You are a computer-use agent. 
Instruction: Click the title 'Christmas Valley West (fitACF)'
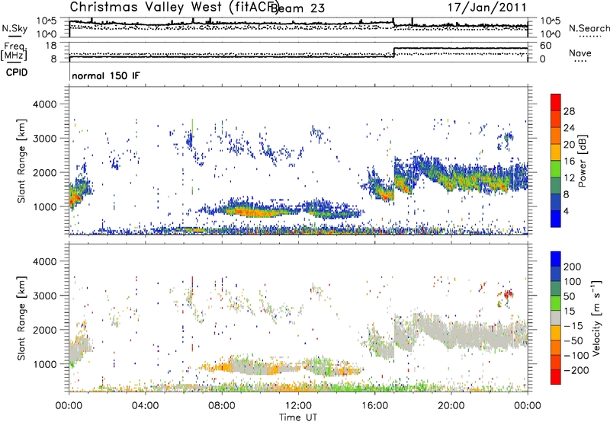174,7
